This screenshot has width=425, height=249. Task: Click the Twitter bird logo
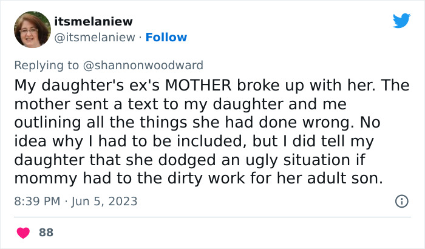401,21
